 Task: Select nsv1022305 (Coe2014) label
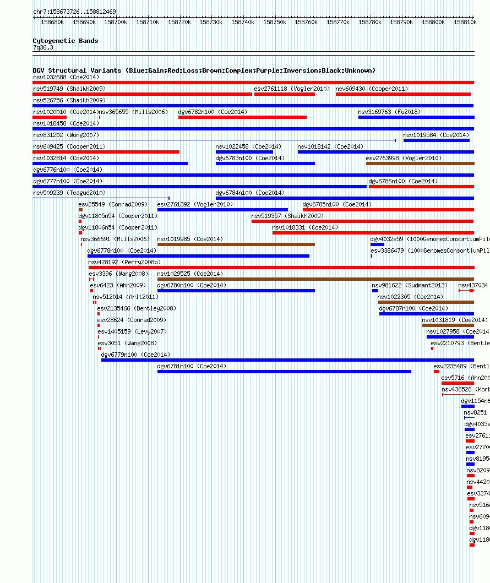[410, 296]
